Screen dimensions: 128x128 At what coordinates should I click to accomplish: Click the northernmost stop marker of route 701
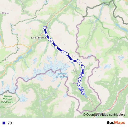(x=45, y=28)
